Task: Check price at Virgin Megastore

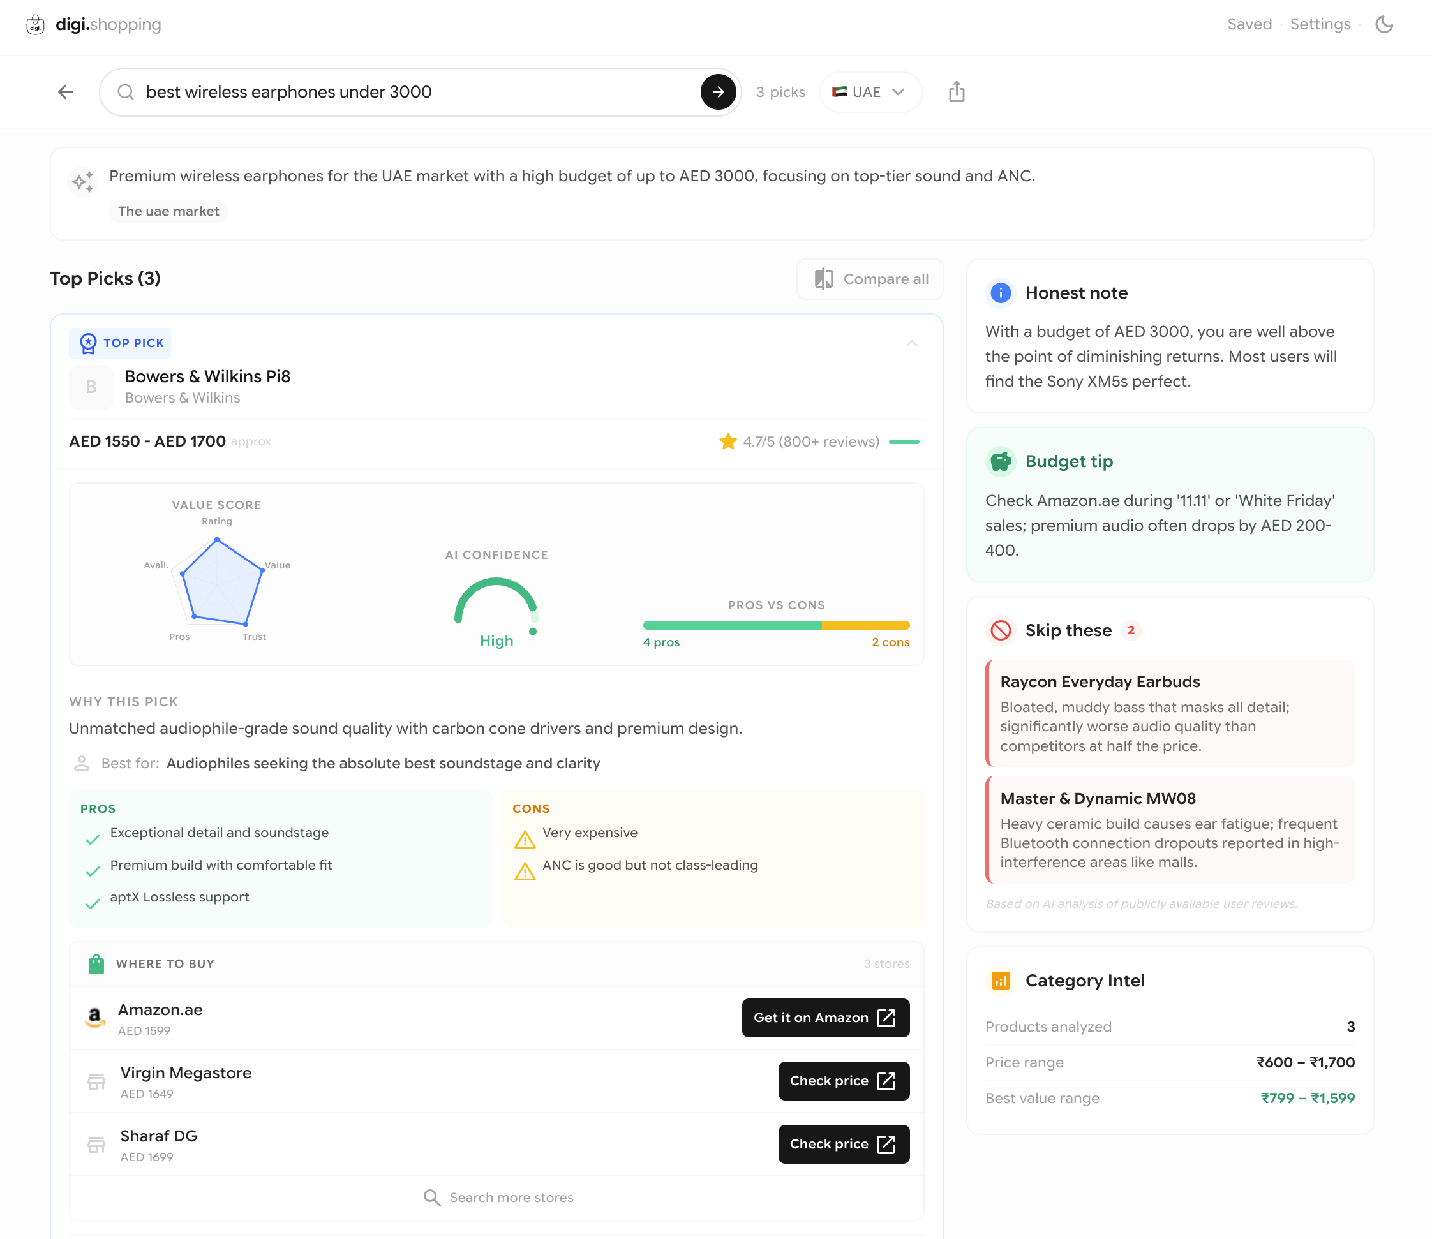Action: pos(843,1081)
